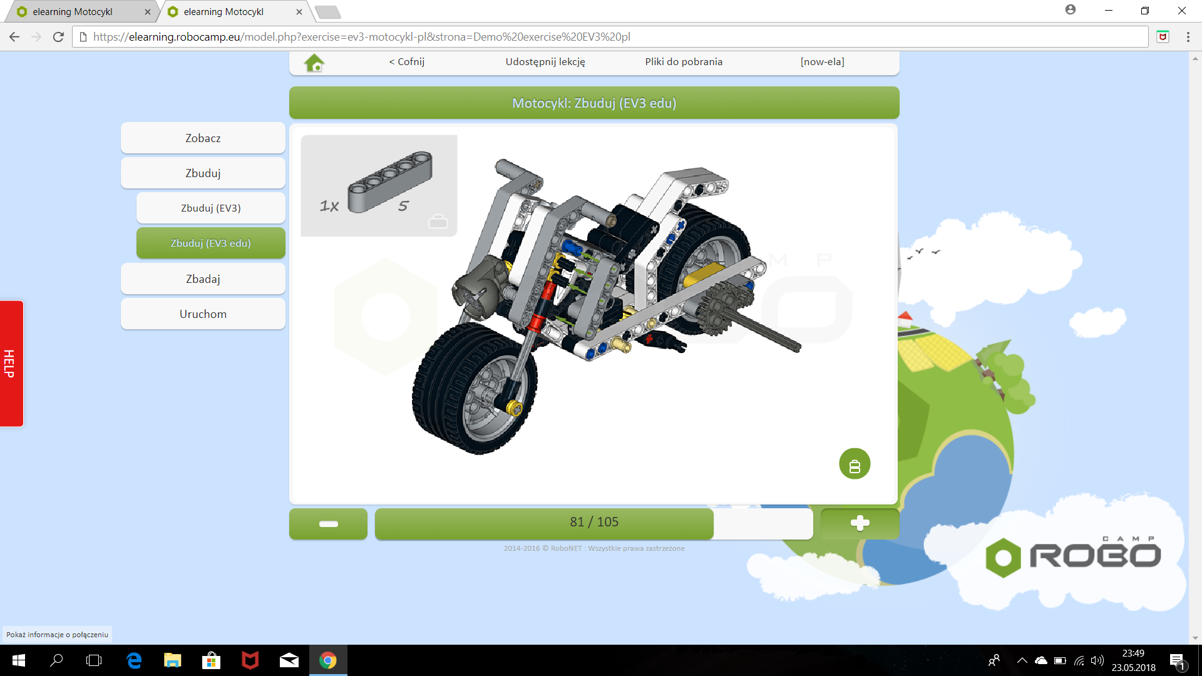Go to previous step with minus button

pyautogui.click(x=328, y=523)
